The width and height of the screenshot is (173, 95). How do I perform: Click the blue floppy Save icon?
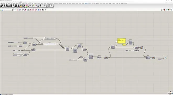(2, 10)
